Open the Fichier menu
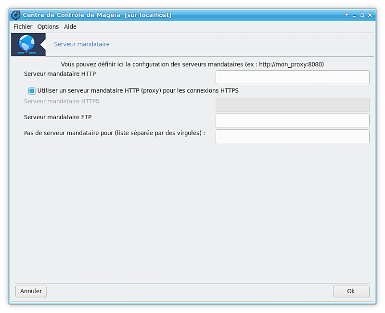The width and height of the screenshot is (385, 313). pyautogui.click(x=23, y=26)
